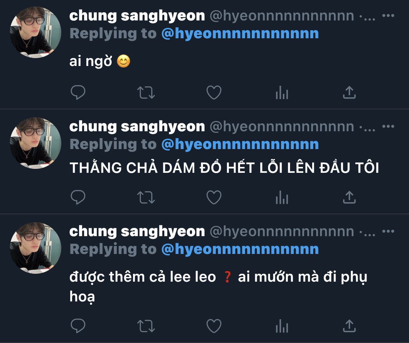Like the "ai ngờ" tweet
This screenshot has width=409, height=343.
(x=214, y=93)
